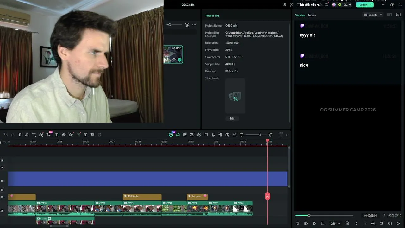Image resolution: width=405 pixels, height=228 pixels.
Task: Step back one frame in preview
Action: click(297, 224)
